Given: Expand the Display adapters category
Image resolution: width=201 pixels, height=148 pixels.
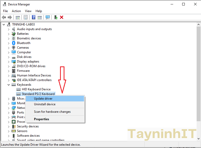Looking at the screenshot, I should coord(9,62).
